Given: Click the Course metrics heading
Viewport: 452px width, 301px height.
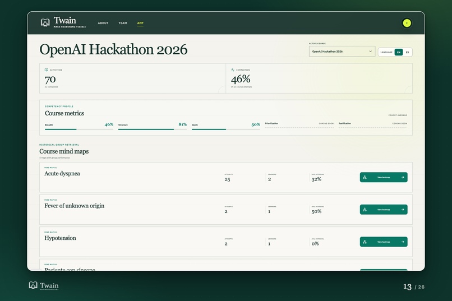Looking at the screenshot, I should [64, 113].
